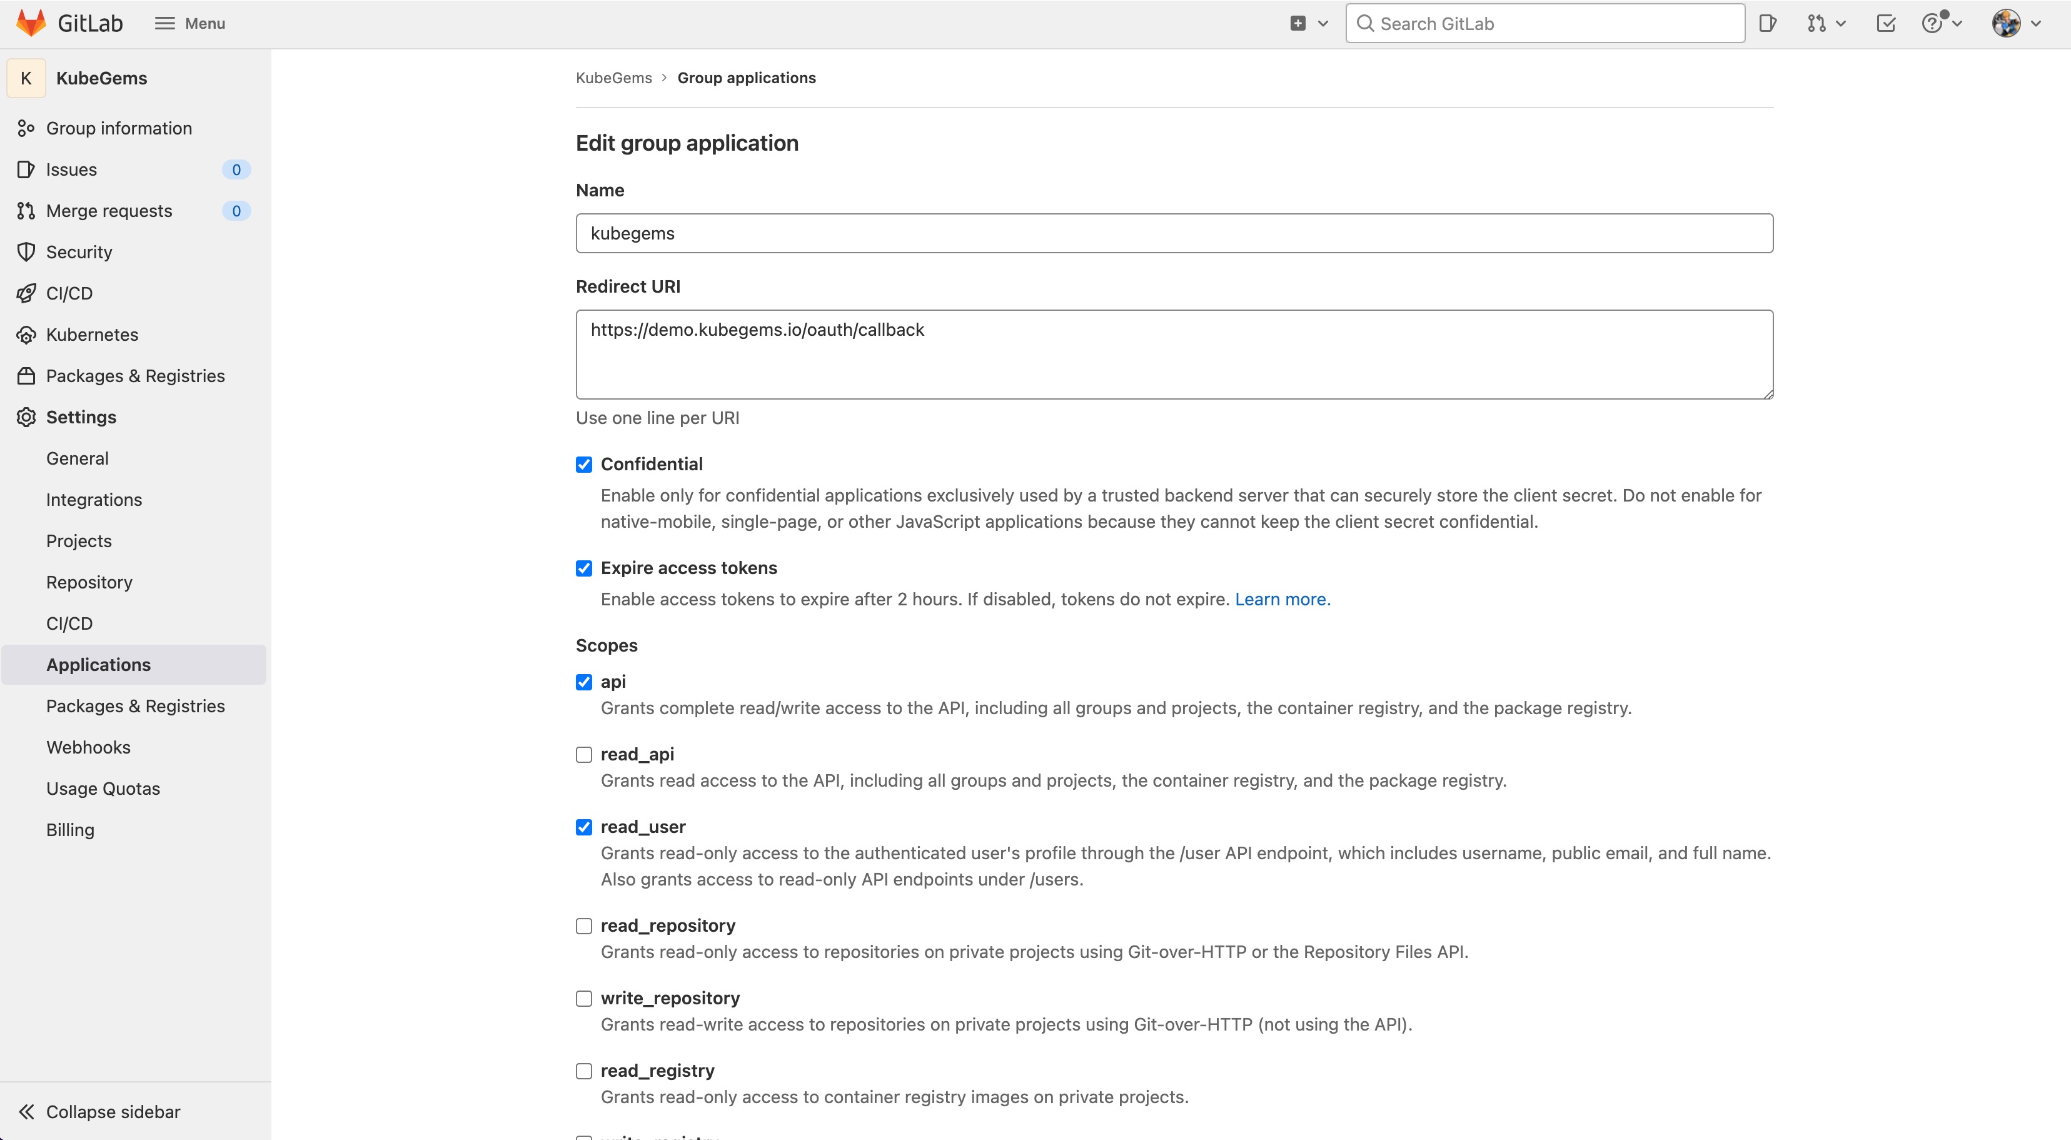2071x1140 pixels.
Task: Click the Group information sidebar icon
Action: (x=26, y=128)
